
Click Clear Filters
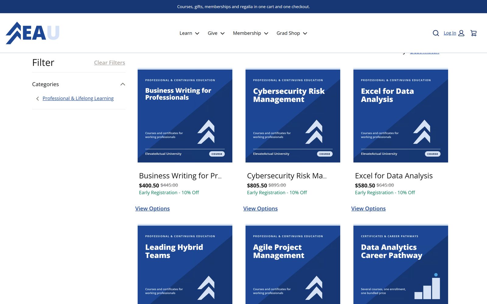coord(110,63)
